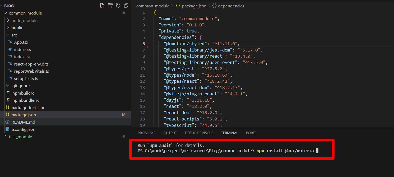Image resolution: width=394 pixels, height=177 pixels.
Task: Select the TERMINAL panel tab
Action: (x=229, y=133)
